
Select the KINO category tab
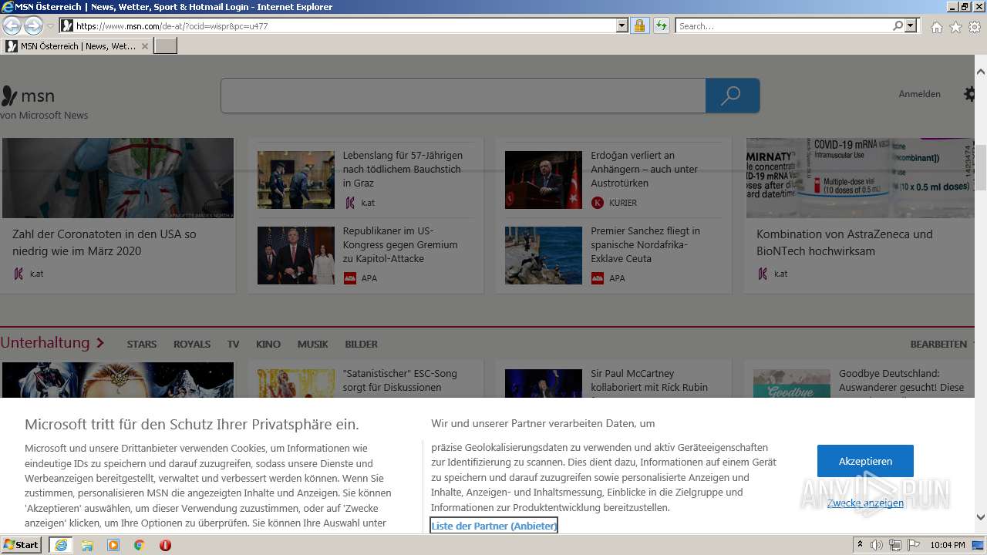pos(268,344)
